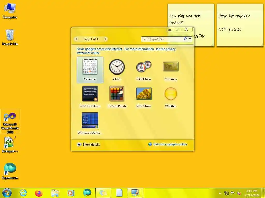Select the Calendar gadget
265x198 pixels.
(x=90, y=70)
